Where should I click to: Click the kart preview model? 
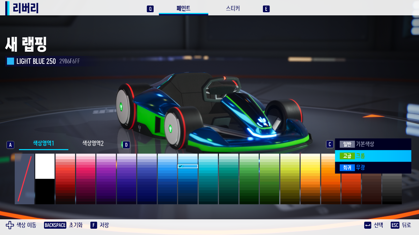pos(214,112)
